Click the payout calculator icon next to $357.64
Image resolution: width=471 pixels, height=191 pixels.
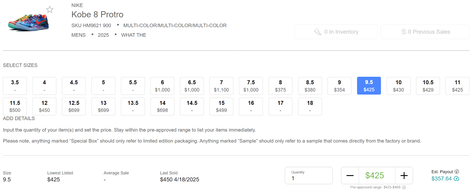[457, 179]
